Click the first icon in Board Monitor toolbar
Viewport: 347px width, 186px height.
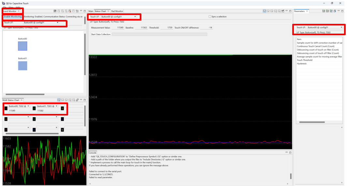click(x=55, y=11)
